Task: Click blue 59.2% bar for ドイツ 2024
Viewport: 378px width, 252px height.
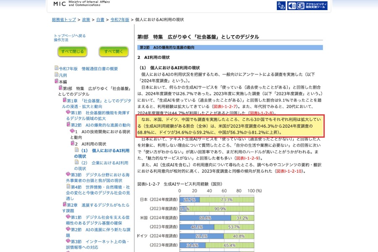Action: point(202,236)
